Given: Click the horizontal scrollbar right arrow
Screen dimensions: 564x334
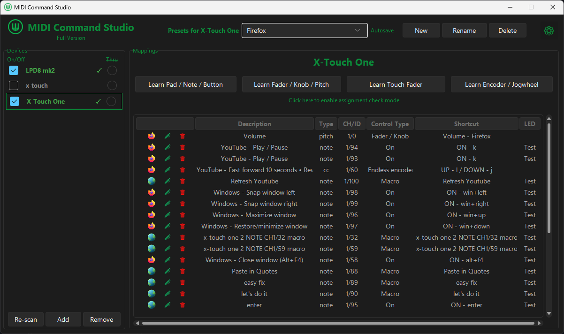Looking at the screenshot, I should [x=539, y=323].
